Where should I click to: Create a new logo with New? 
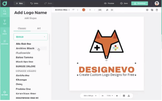pyautogui.click(x=19, y=4)
